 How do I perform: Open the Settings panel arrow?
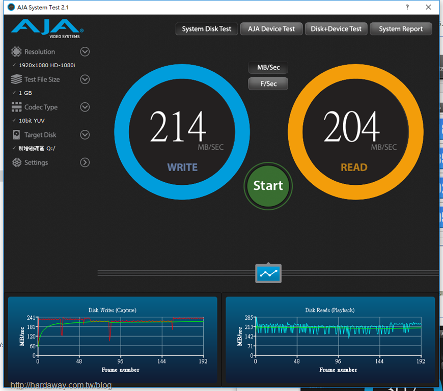coord(85,162)
